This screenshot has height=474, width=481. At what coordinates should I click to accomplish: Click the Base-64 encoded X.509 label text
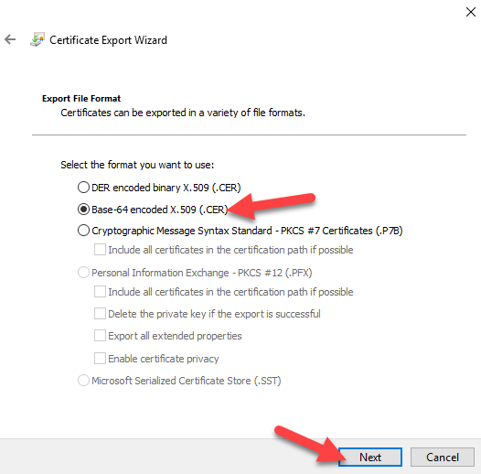(x=160, y=210)
